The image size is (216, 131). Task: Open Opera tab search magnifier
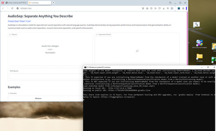tap(170, 2)
